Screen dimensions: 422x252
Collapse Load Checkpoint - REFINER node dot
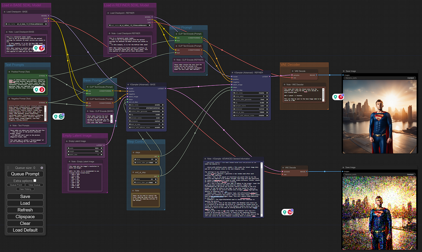point(108,13)
